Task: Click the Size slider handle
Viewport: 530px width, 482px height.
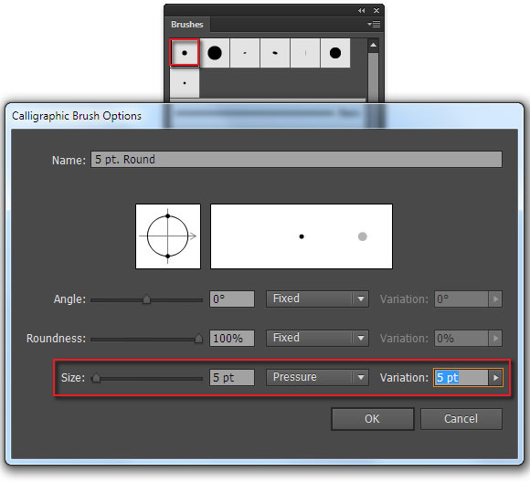Action: (x=96, y=378)
